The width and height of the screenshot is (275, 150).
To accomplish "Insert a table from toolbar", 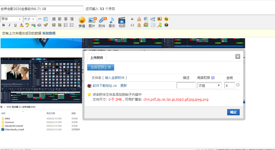I will coord(46,19).
